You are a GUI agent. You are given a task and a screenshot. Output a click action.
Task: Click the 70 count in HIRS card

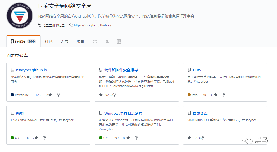[204, 95]
